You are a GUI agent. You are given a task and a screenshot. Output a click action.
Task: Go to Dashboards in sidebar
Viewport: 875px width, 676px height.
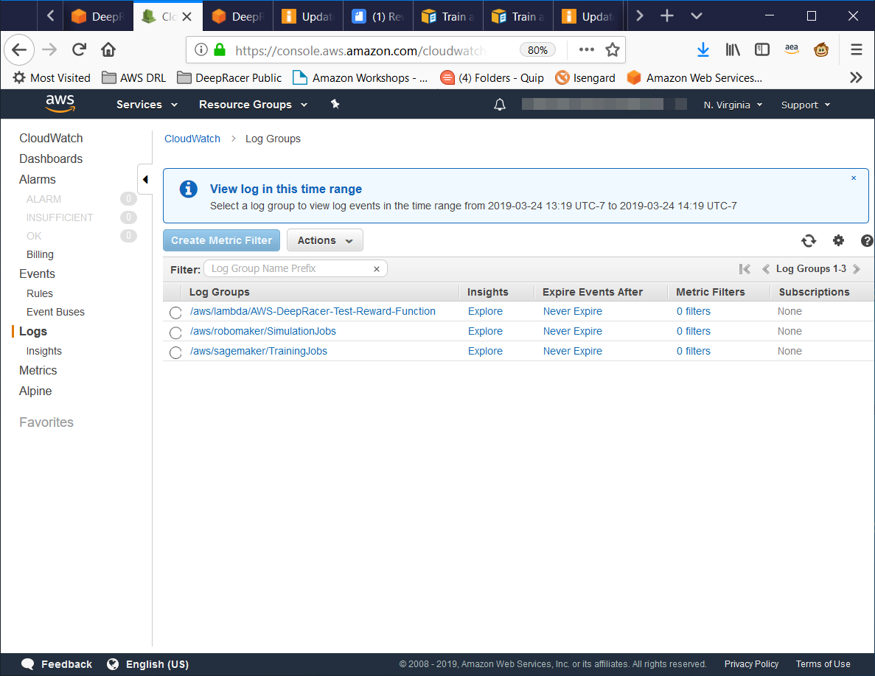(x=51, y=158)
